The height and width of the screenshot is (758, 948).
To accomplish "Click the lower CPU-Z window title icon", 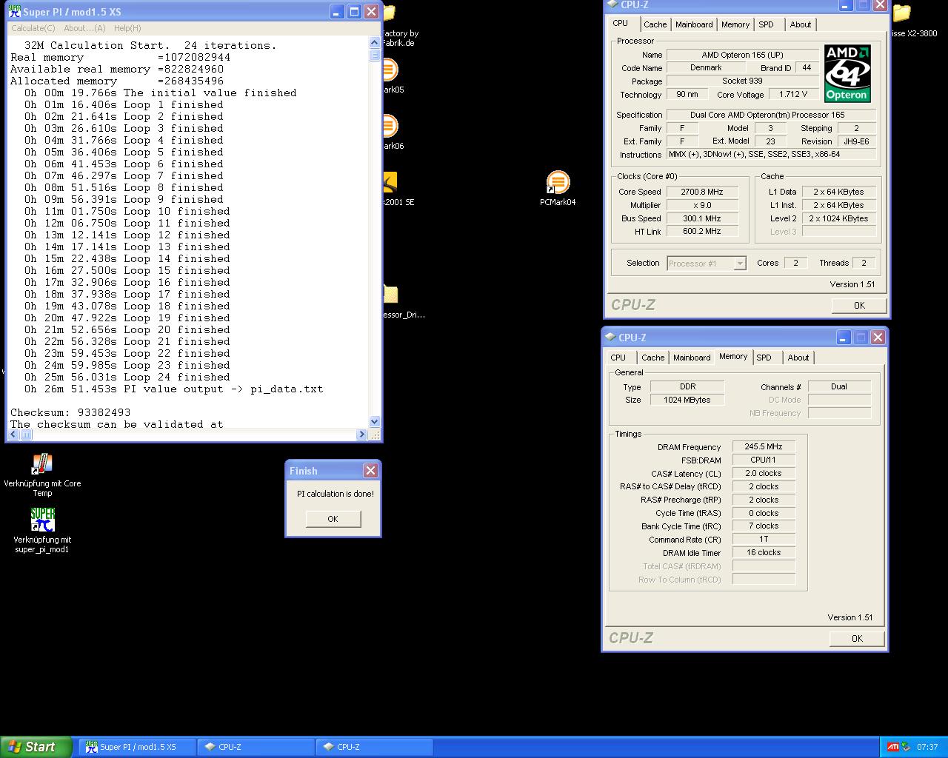I will (610, 337).
